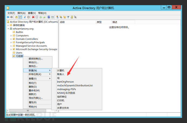Open the 文件(F) menu
The image size is (187, 123).
coord(11,13)
